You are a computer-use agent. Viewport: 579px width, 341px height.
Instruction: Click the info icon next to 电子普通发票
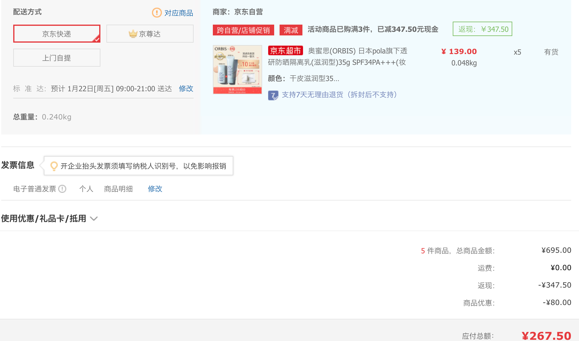coord(62,189)
